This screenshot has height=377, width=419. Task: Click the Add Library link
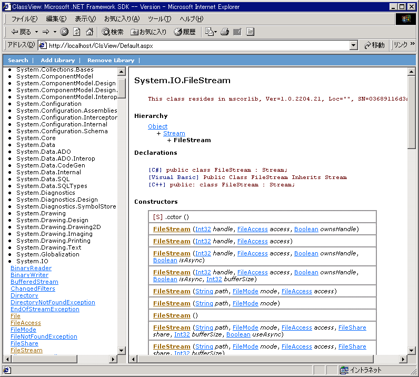pos(58,61)
